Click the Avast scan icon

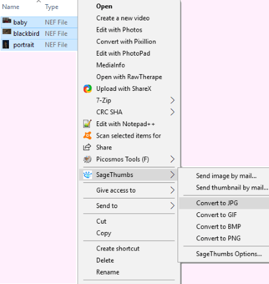[x=87, y=136]
